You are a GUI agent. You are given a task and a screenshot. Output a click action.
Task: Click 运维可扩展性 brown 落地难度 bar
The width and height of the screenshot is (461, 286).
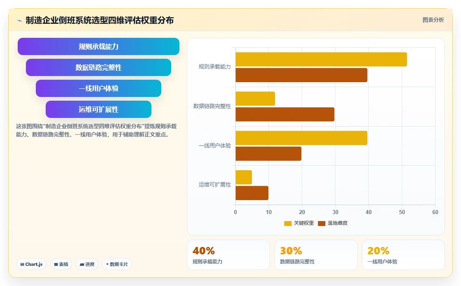[x=252, y=193]
